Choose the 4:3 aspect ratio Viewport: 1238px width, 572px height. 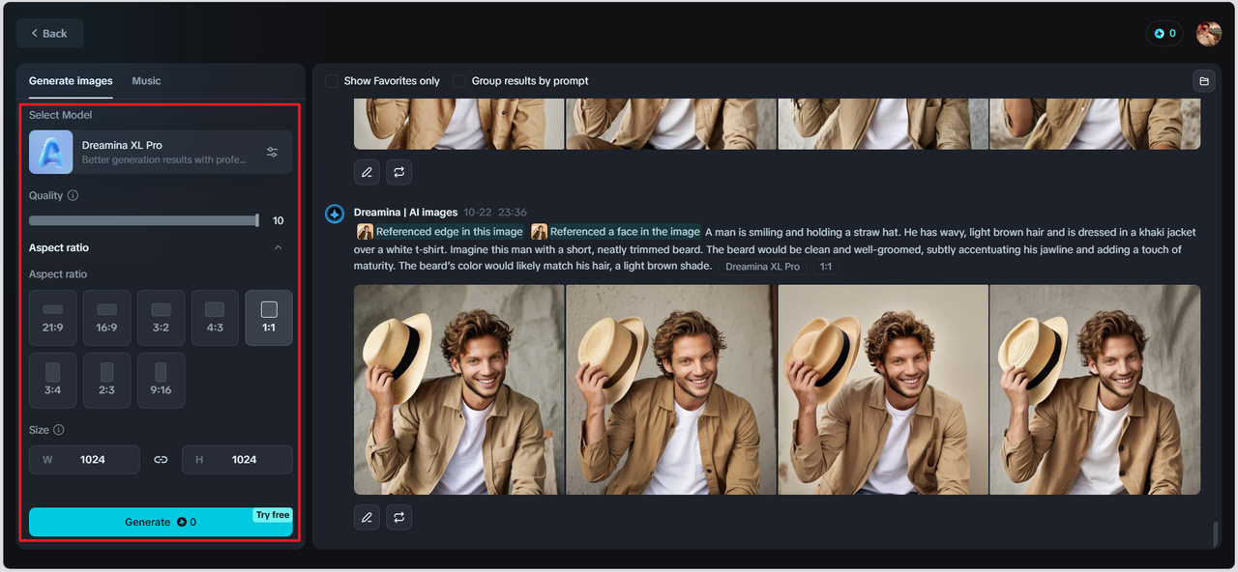[215, 318]
